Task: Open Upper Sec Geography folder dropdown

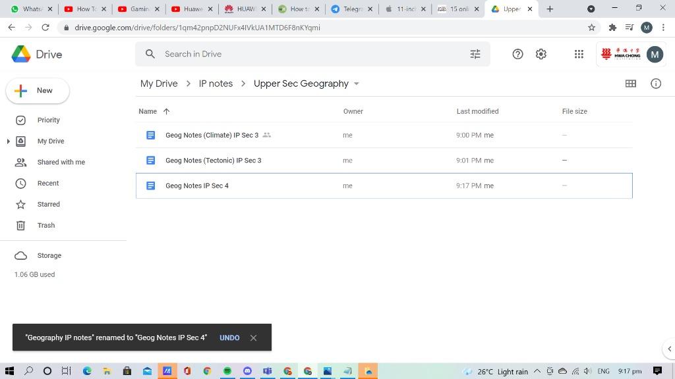Action: (357, 84)
